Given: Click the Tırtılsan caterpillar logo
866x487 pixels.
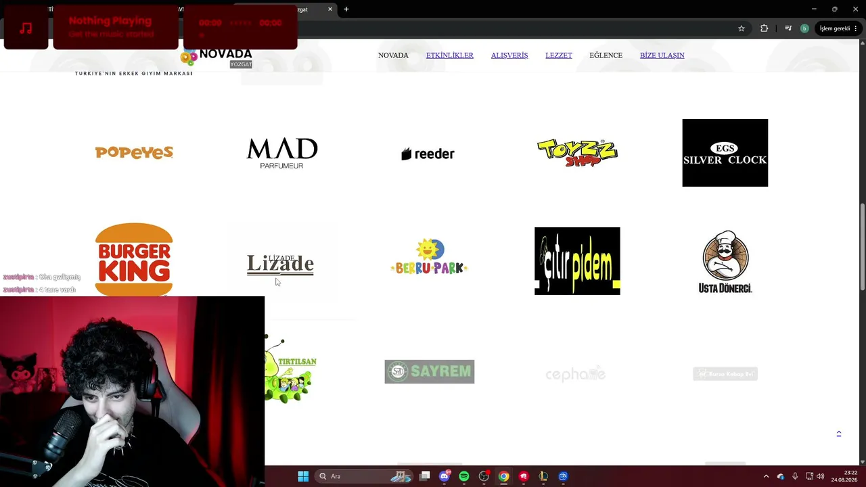Looking at the screenshot, I should tap(291, 369).
